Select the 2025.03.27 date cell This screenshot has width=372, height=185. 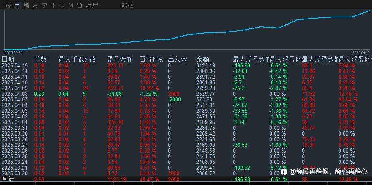pos(15,145)
